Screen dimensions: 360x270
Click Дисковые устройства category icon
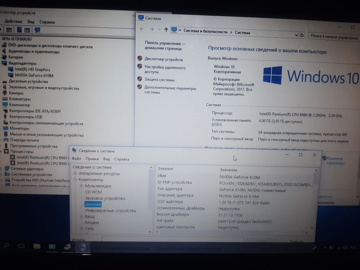(5, 81)
